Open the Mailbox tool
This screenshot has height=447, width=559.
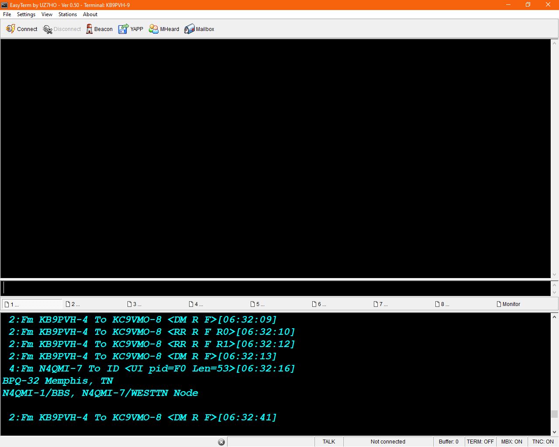tap(199, 29)
